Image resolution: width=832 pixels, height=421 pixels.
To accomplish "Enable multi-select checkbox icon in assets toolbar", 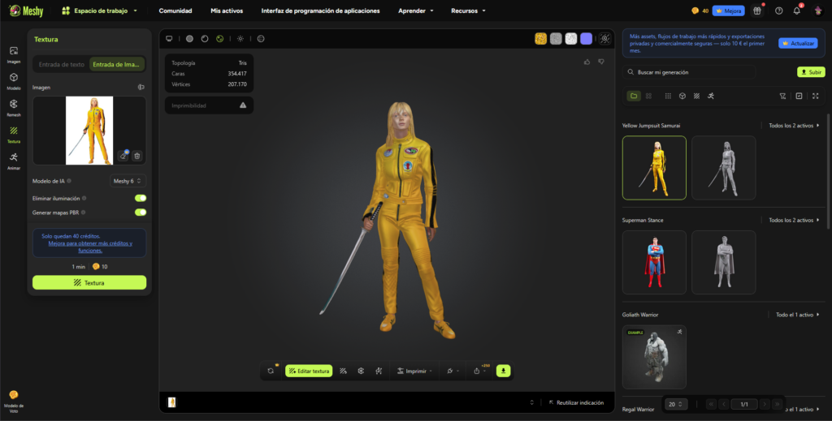I will click(x=799, y=96).
